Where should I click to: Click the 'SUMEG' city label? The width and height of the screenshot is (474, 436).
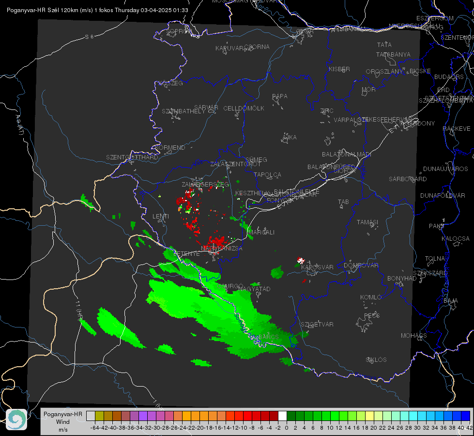[256, 159]
